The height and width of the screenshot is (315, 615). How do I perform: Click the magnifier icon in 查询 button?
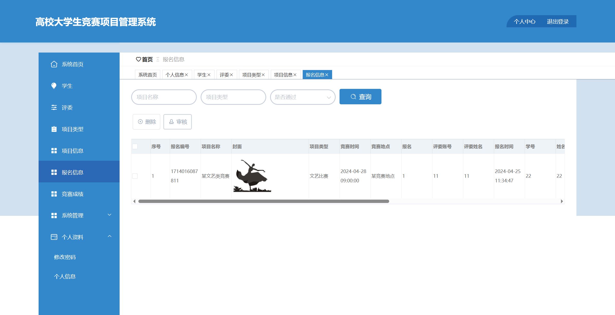click(x=353, y=97)
